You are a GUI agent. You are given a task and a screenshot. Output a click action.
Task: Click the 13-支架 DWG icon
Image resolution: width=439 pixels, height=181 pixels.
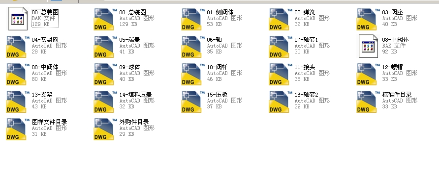[18, 102]
